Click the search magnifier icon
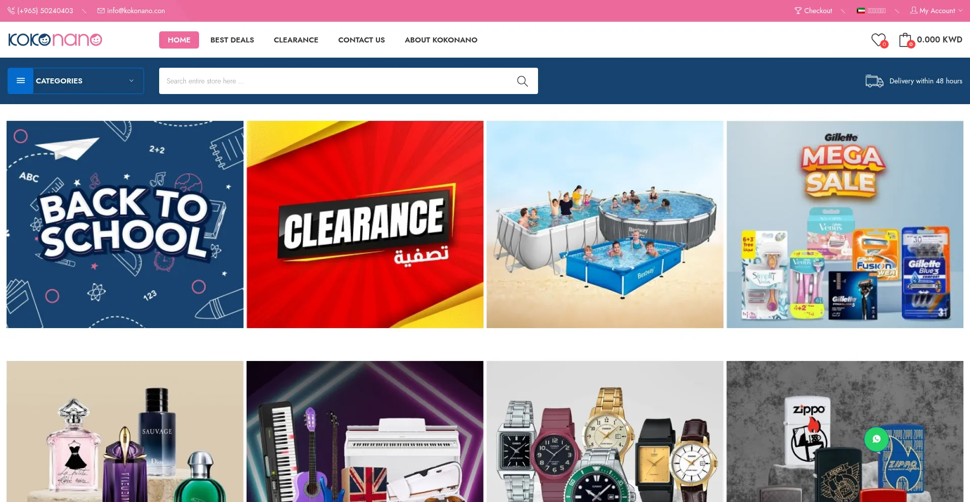This screenshot has height=502, width=970. pyautogui.click(x=522, y=81)
